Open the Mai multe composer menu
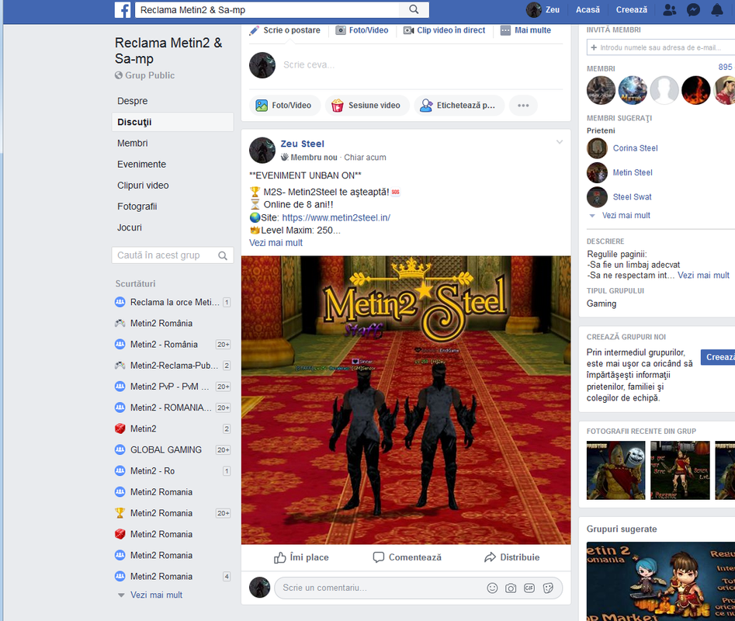Screen dimensions: 735x621 tap(525, 30)
